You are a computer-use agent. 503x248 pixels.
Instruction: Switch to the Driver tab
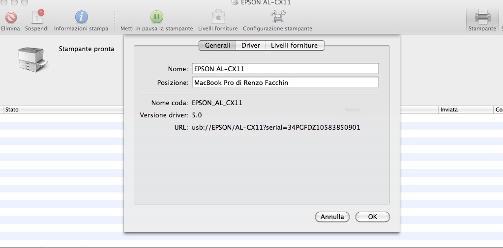pyautogui.click(x=251, y=46)
